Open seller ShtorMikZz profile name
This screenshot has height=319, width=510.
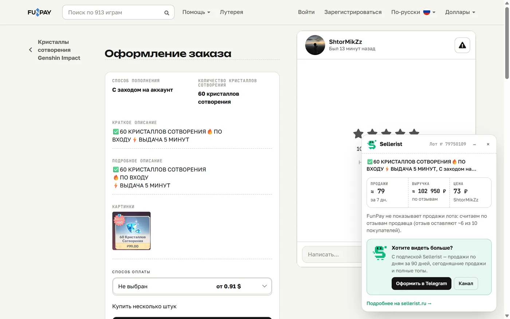[345, 42]
